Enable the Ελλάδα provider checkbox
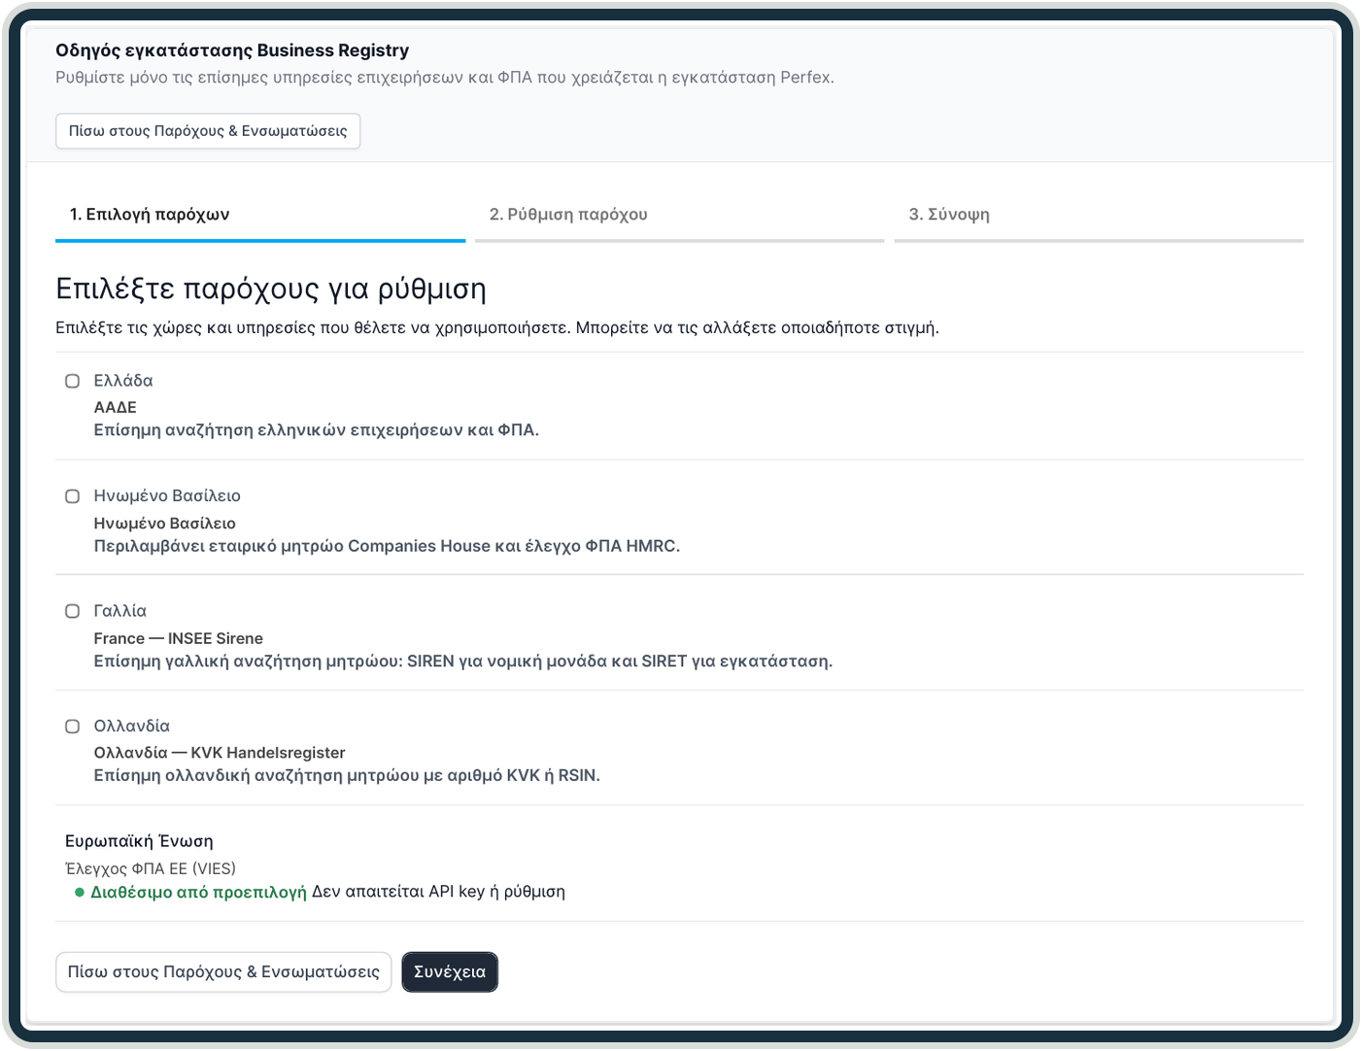This screenshot has height=1051, width=1362. pyautogui.click(x=72, y=381)
